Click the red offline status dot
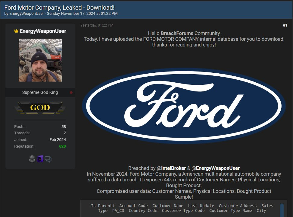The width and height of the screenshot is (293, 217). click(x=71, y=92)
